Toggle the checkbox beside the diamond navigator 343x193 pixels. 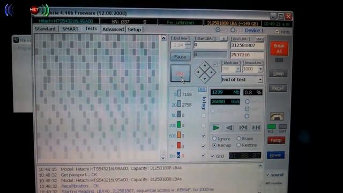(x=215, y=64)
